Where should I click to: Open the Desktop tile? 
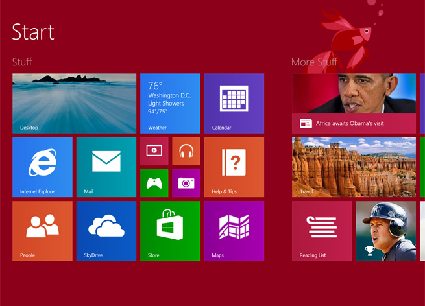[74, 103]
